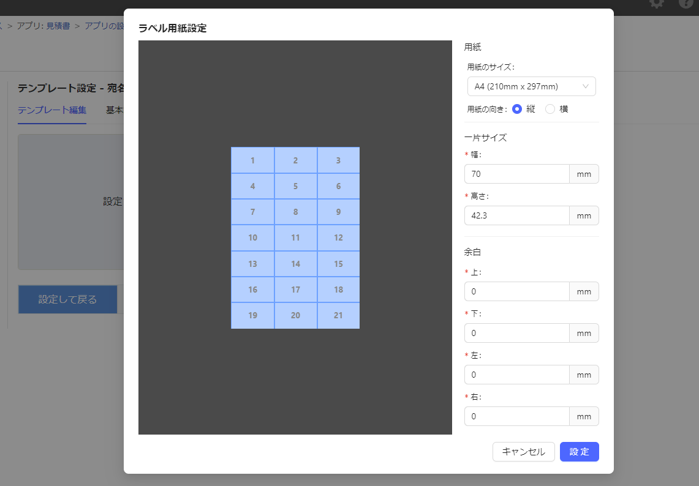Focus the 左 left margin field
Viewport: 699px width, 486px height.
tap(516, 375)
